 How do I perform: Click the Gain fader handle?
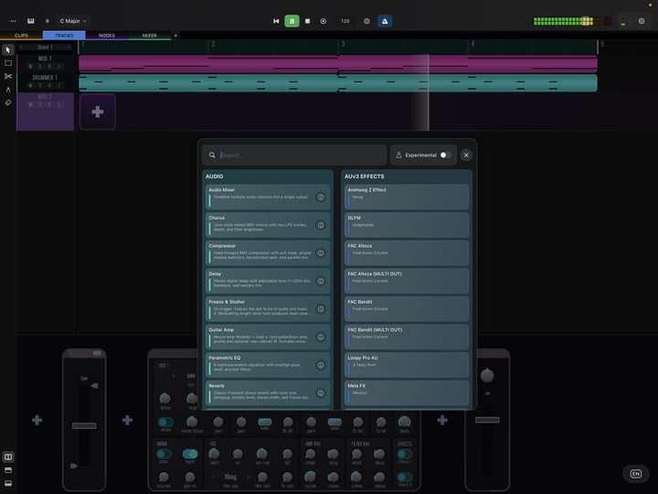84,425
